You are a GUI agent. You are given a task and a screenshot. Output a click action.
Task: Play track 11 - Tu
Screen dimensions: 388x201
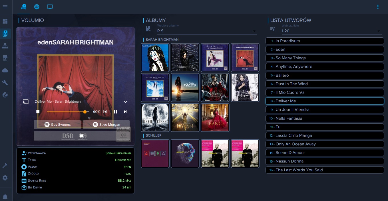point(325,127)
